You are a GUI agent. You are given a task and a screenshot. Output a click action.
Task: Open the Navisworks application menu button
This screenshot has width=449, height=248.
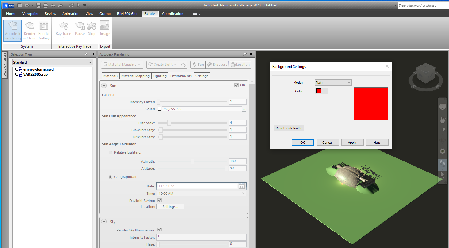tap(9, 5)
